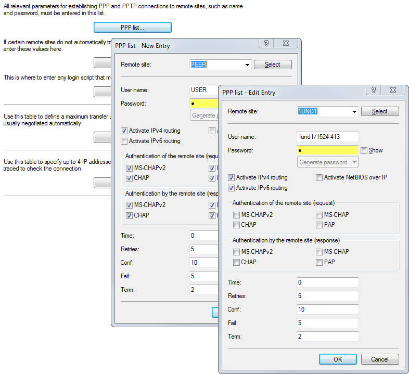Screen dimensions: 409x374
Task: Enable PAP under remote site request authentication
Action: tap(319, 225)
